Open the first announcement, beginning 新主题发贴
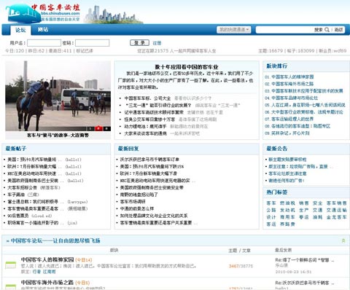Viewport: 350px width, 290px height. 287,160
